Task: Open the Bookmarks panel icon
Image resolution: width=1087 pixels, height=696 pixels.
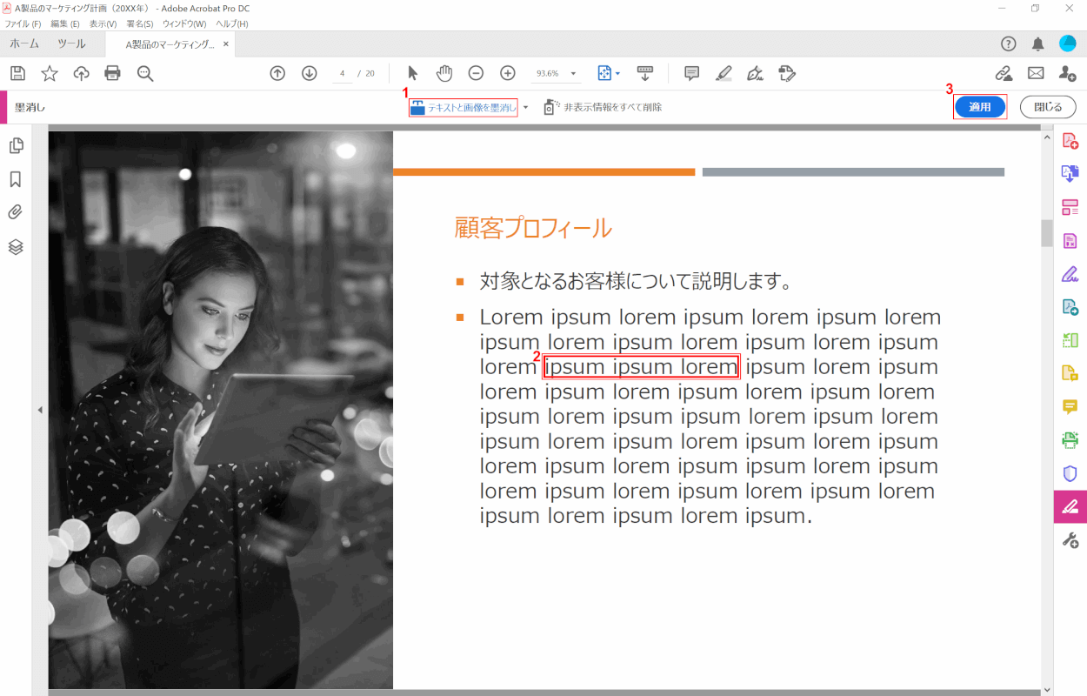Action: [16, 179]
